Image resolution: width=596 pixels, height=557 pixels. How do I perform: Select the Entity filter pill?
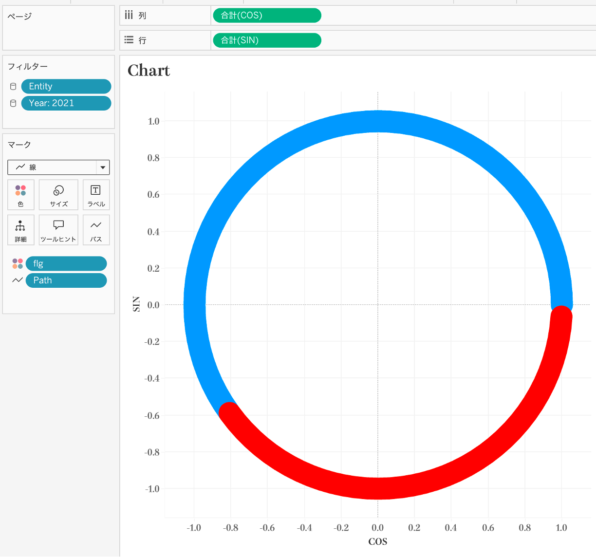[x=66, y=87]
